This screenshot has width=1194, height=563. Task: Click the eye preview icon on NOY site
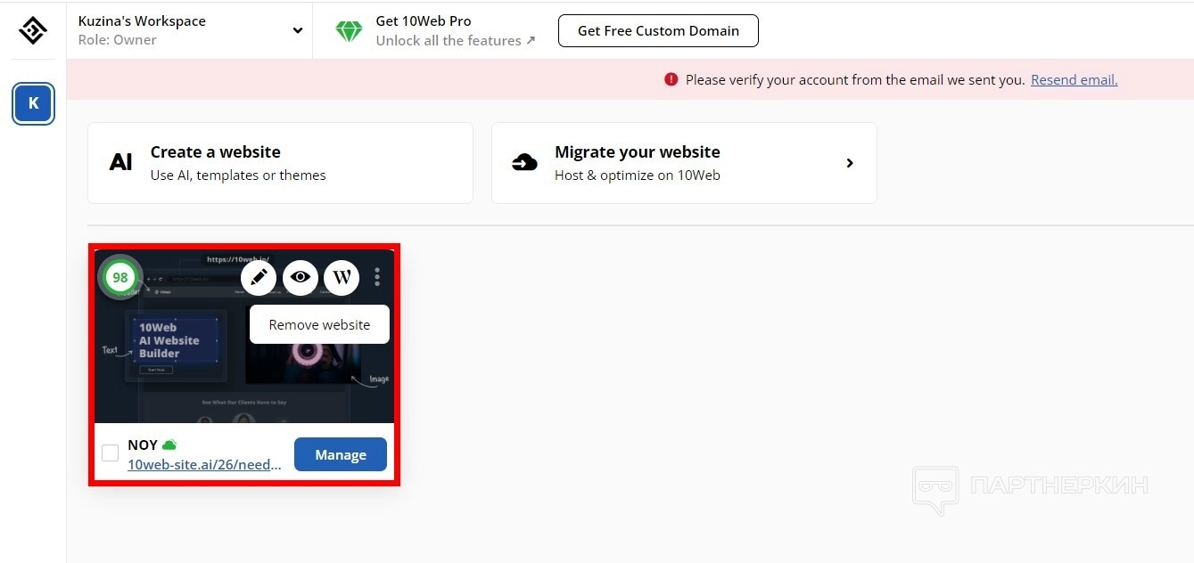point(301,278)
